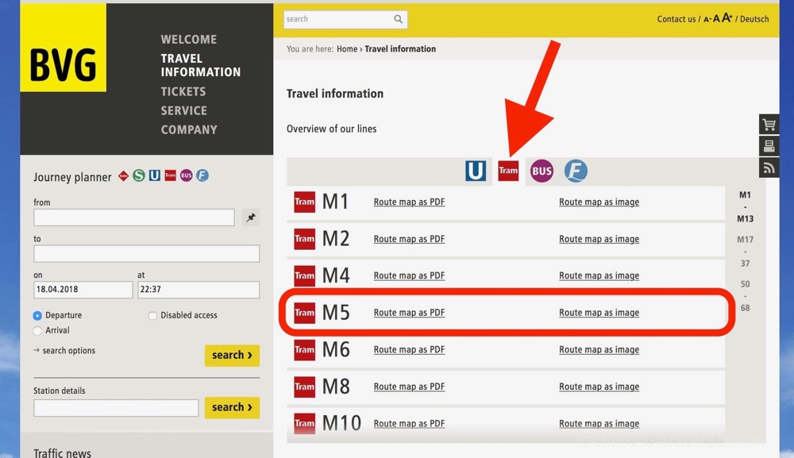
Task: Open the COMPANY menu item
Action: coord(189,130)
